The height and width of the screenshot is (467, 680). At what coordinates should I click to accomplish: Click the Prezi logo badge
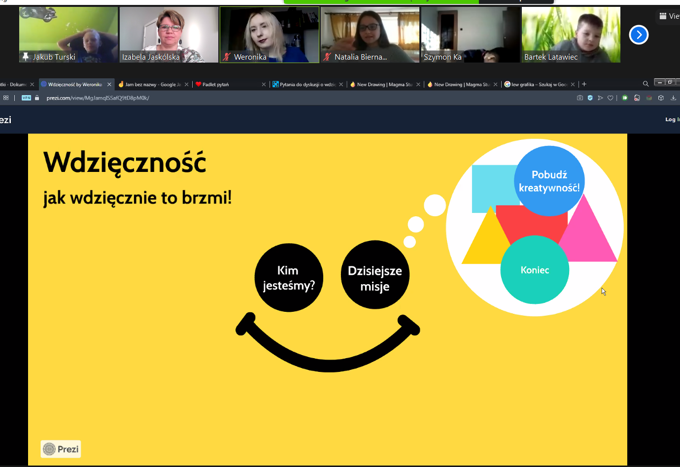(x=61, y=449)
